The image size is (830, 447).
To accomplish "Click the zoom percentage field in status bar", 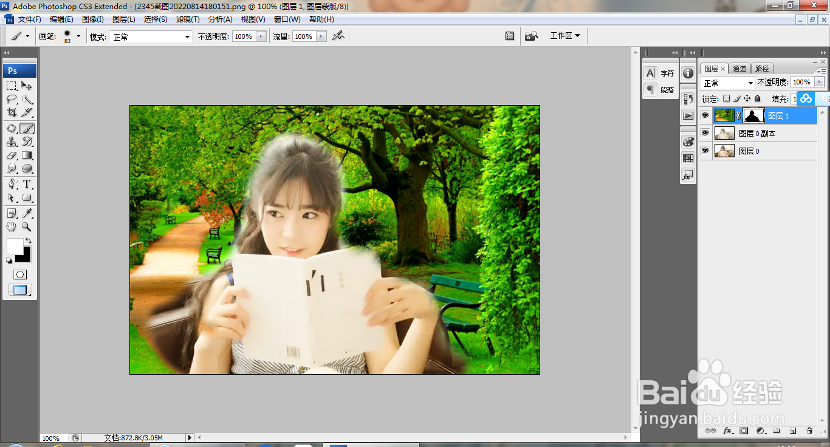I will click(54, 438).
